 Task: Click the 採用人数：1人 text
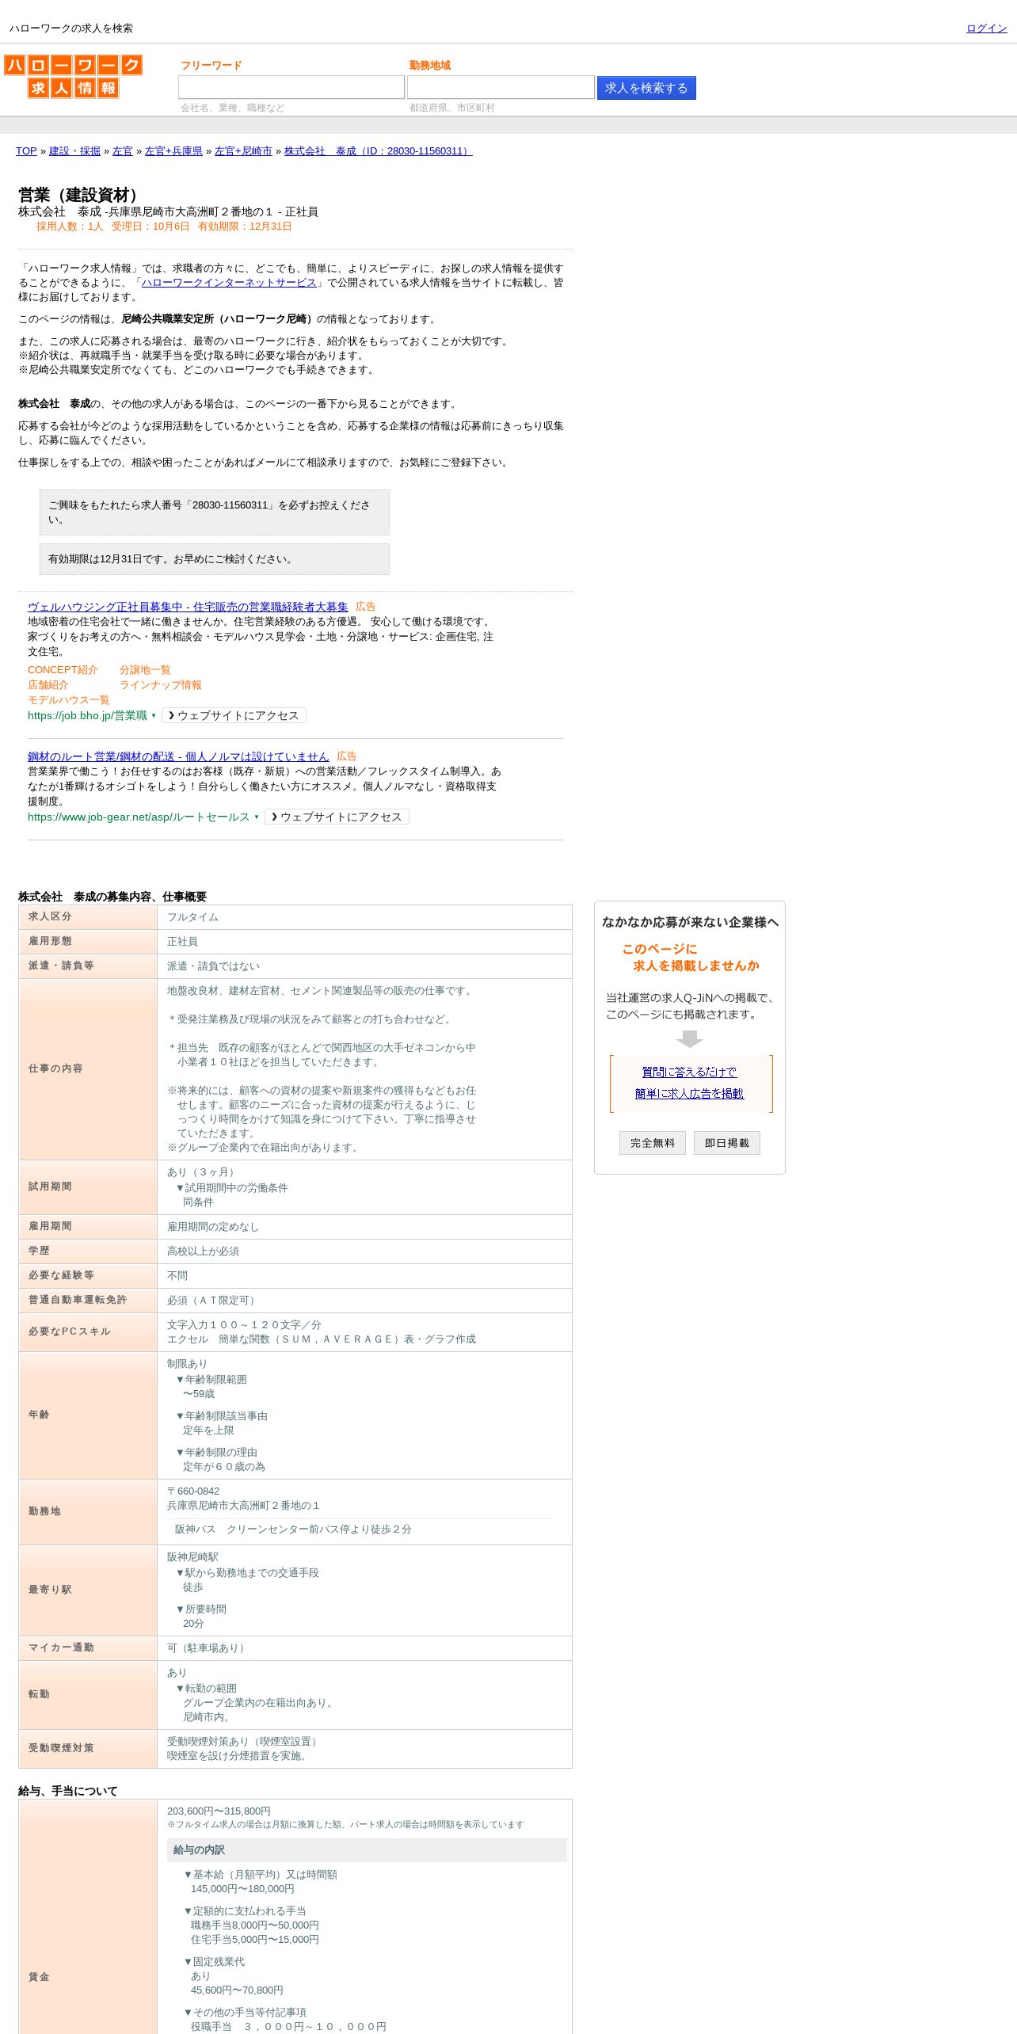pyautogui.click(x=70, y=227)
